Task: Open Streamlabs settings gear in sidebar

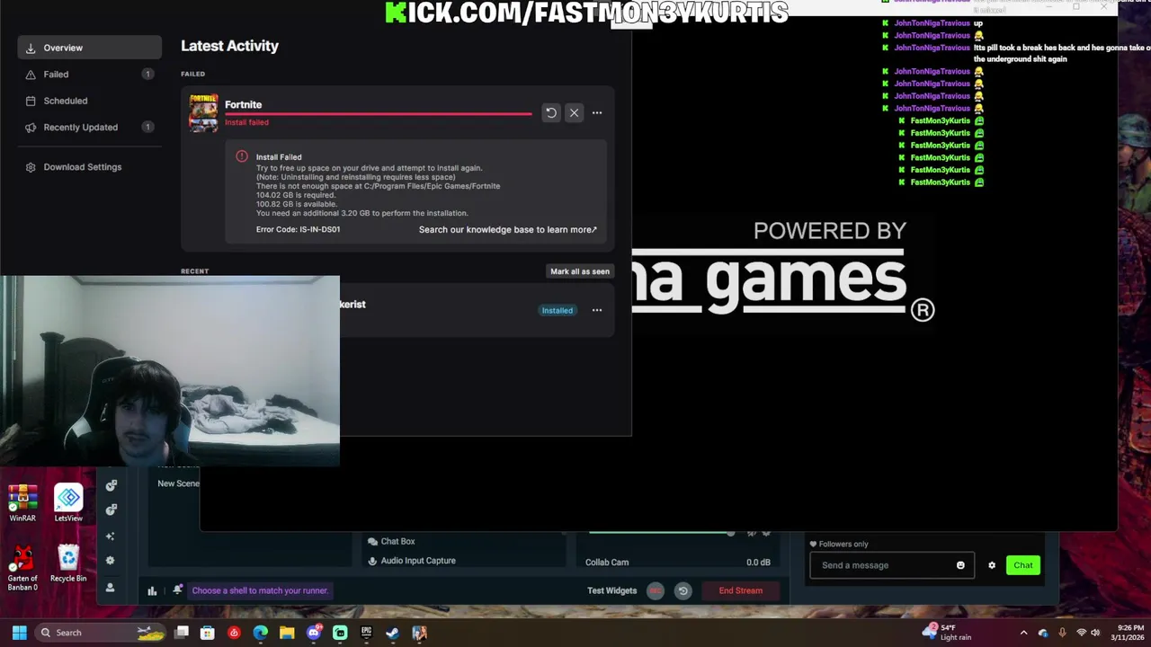Action: point(110,561)
